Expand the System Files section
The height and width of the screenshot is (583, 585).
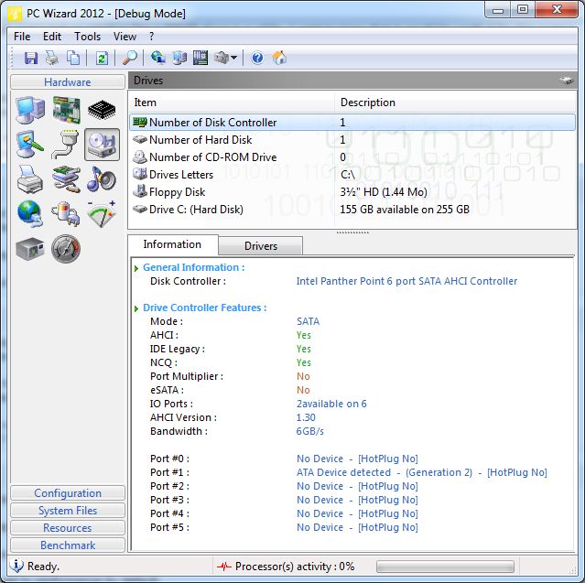coord(68,511)
